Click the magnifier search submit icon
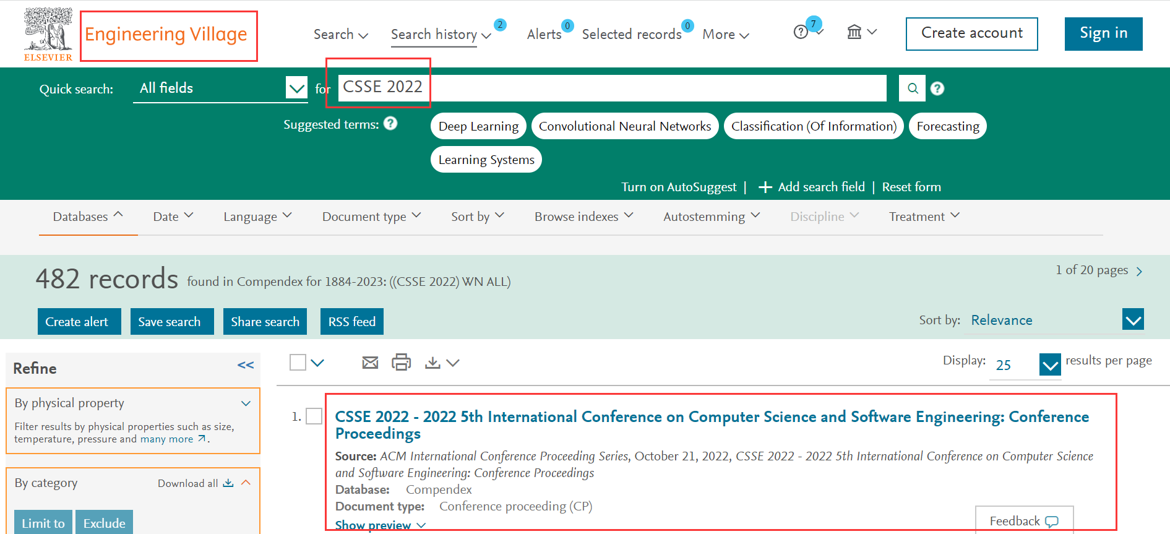Viewport: 1170px width, 534px height. pyautogui.click(x=913, y=88)
